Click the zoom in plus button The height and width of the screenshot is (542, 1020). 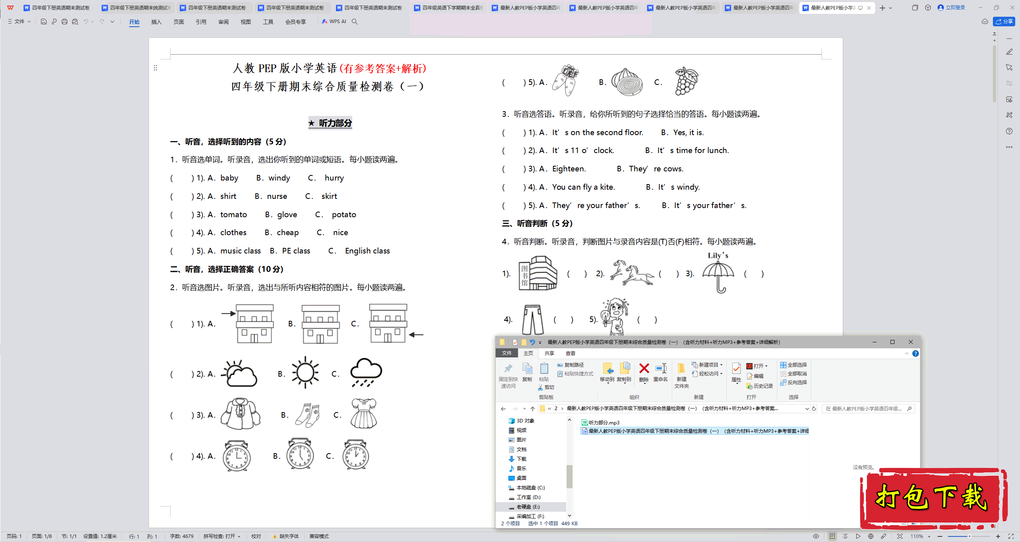(998, 536)
